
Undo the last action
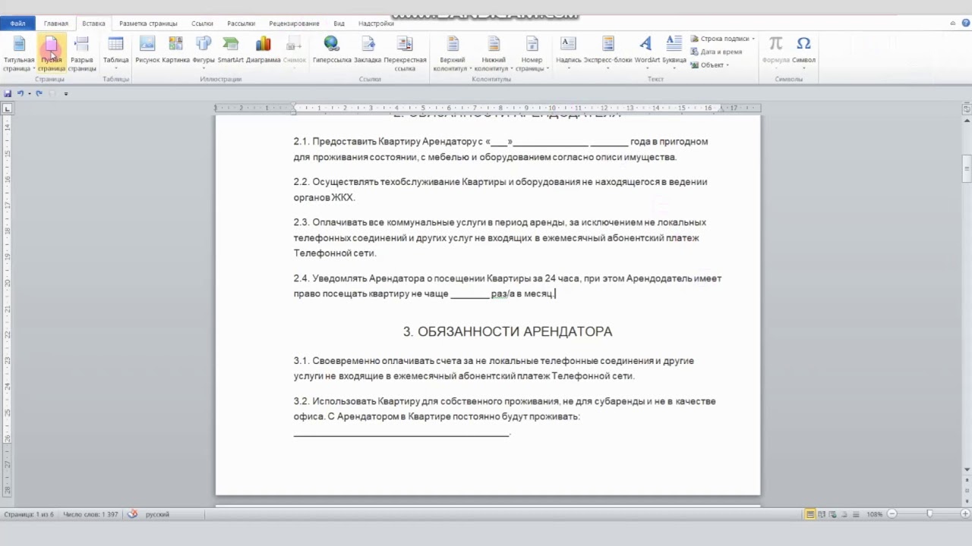tap(21, 93)
